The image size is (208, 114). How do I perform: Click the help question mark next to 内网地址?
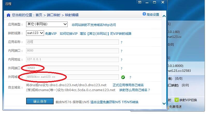pyautogui.click(x=121, y=60)
